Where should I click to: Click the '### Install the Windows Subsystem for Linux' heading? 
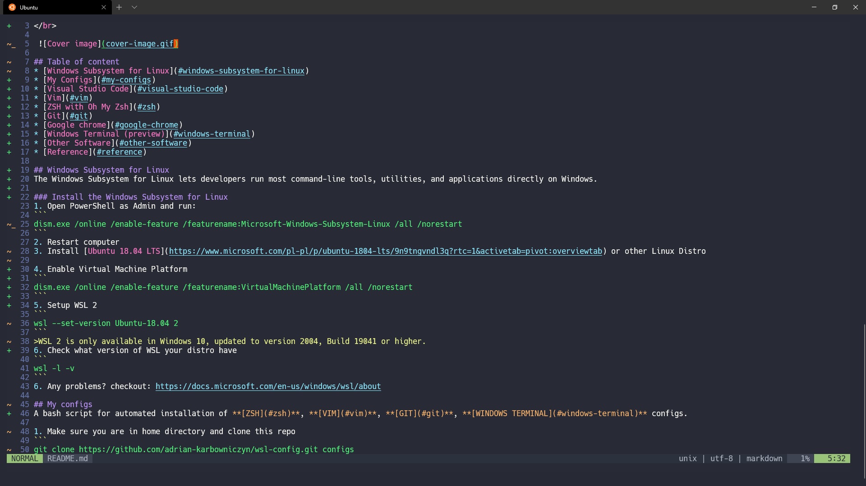point(131,197)
